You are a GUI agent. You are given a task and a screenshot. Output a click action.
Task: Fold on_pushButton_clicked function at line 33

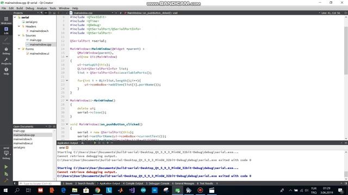[67, 124]
